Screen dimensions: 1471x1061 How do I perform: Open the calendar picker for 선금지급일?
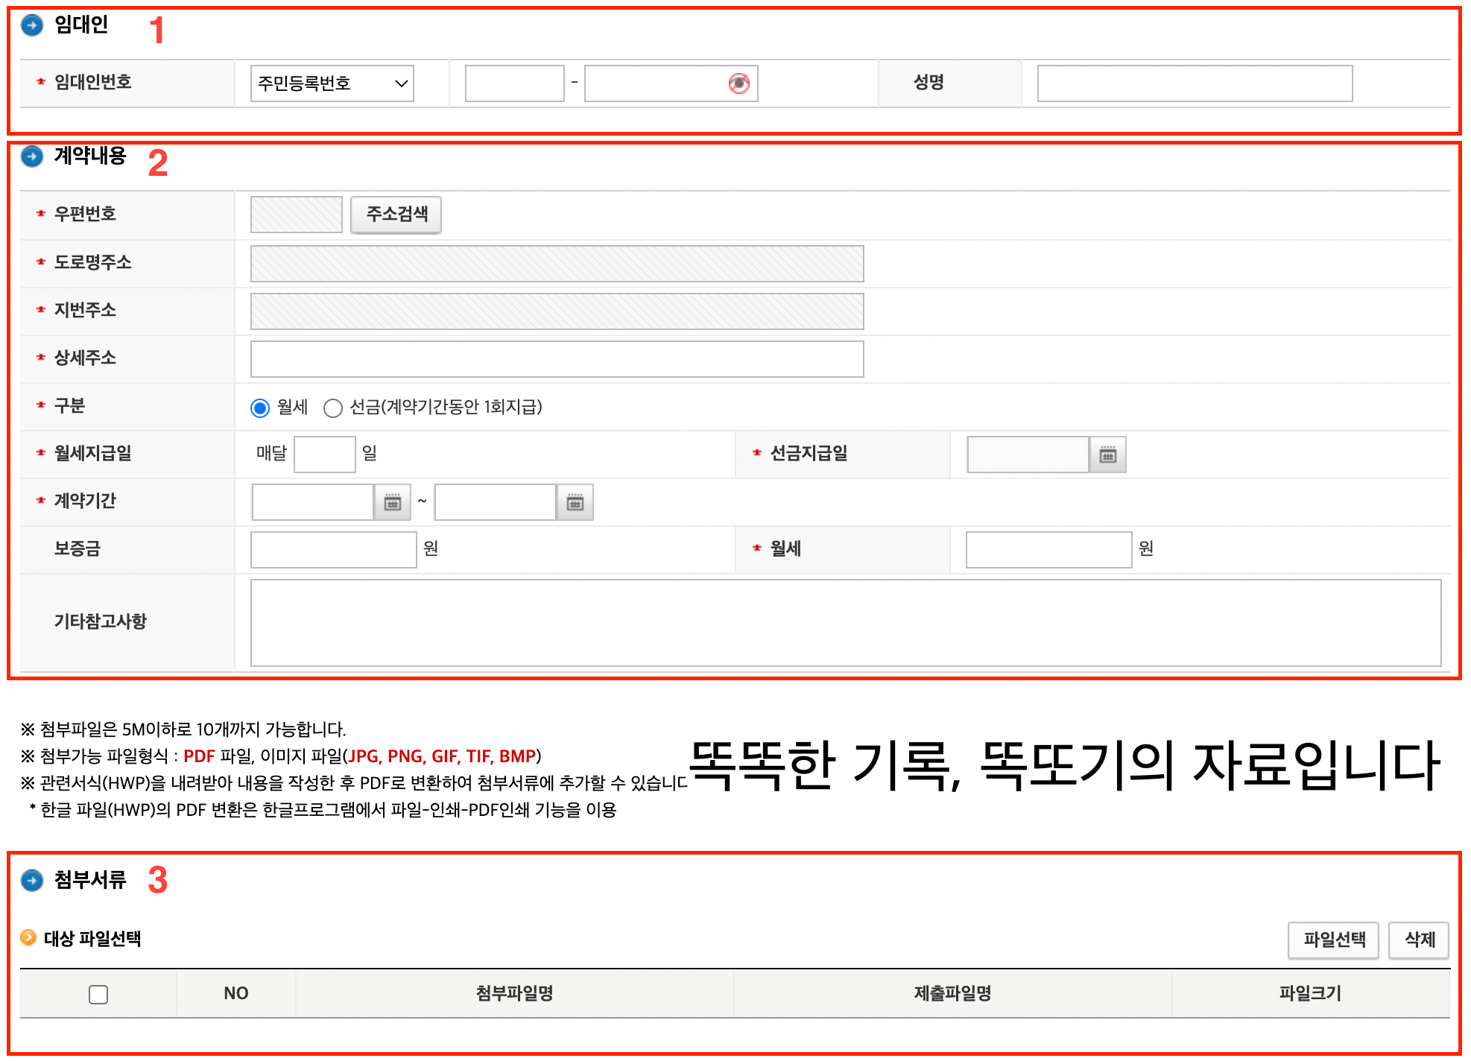1107,455
